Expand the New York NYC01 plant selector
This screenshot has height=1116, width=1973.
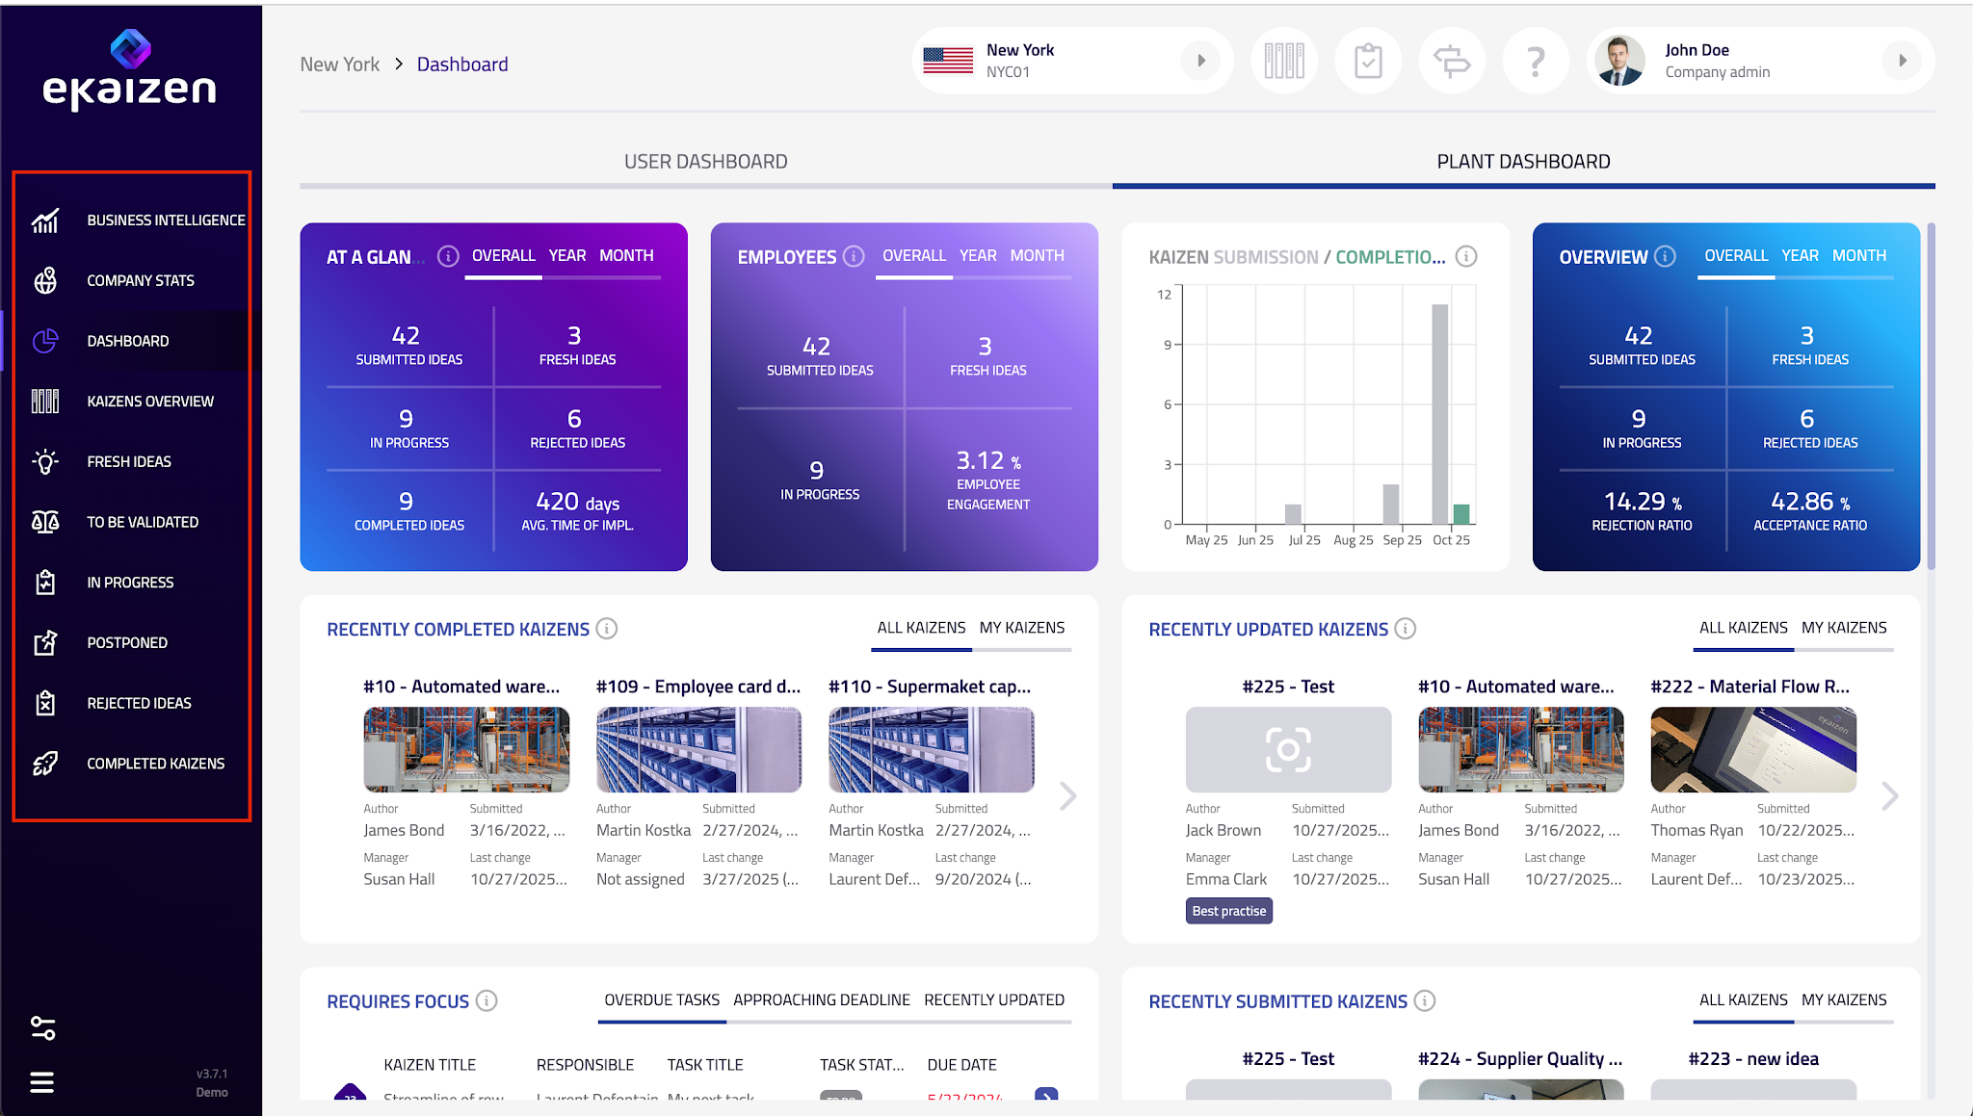pos(1200,61)
